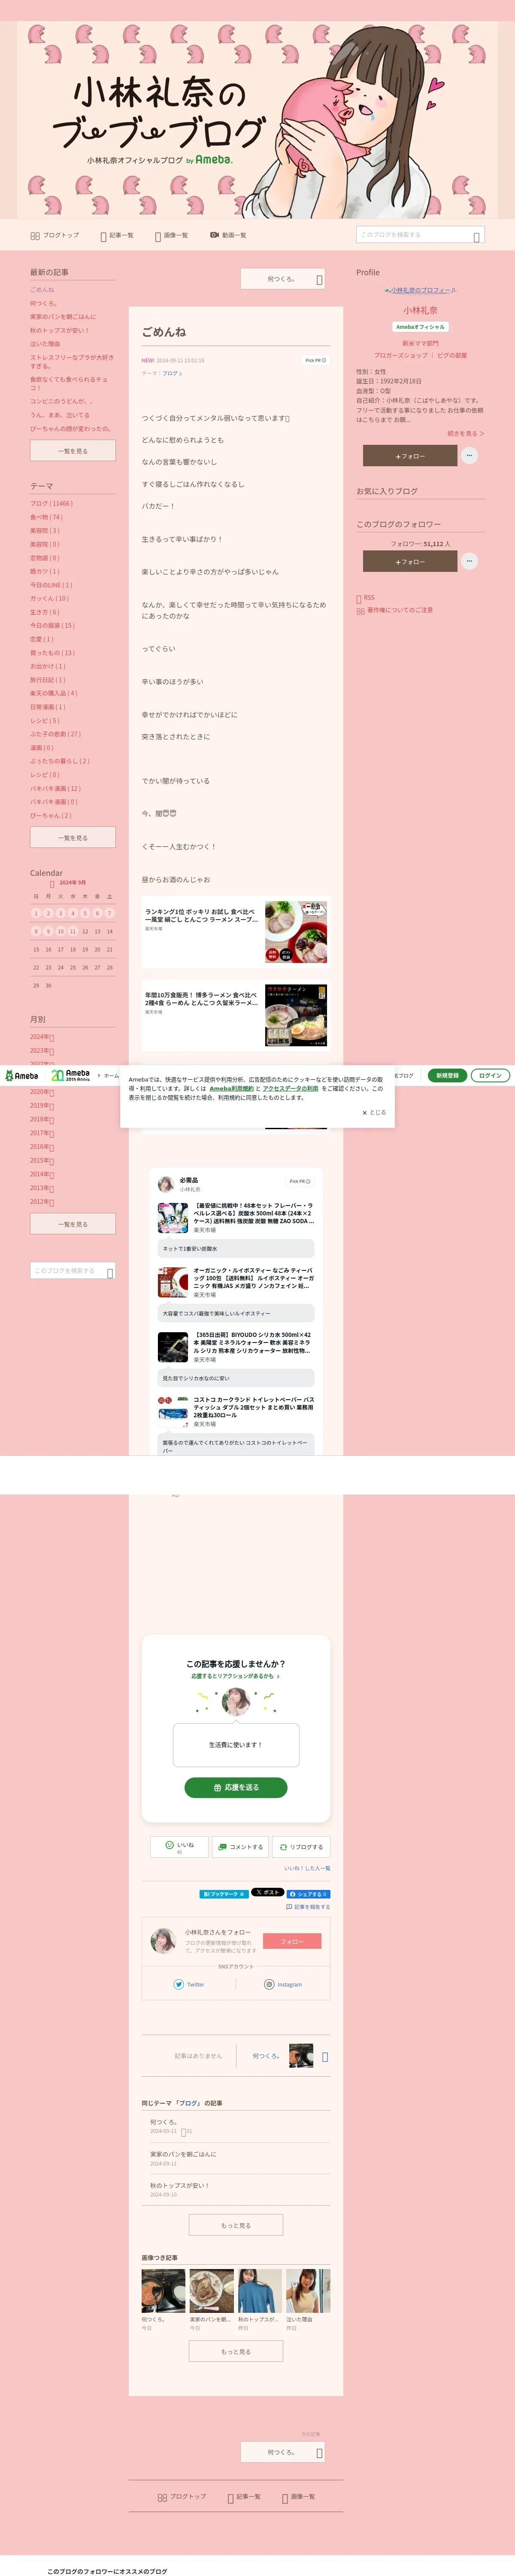Click 一覧を見る under 月別 archive
The image size is (515, 2576).
pyautogui.click(x=72, y=1224)
